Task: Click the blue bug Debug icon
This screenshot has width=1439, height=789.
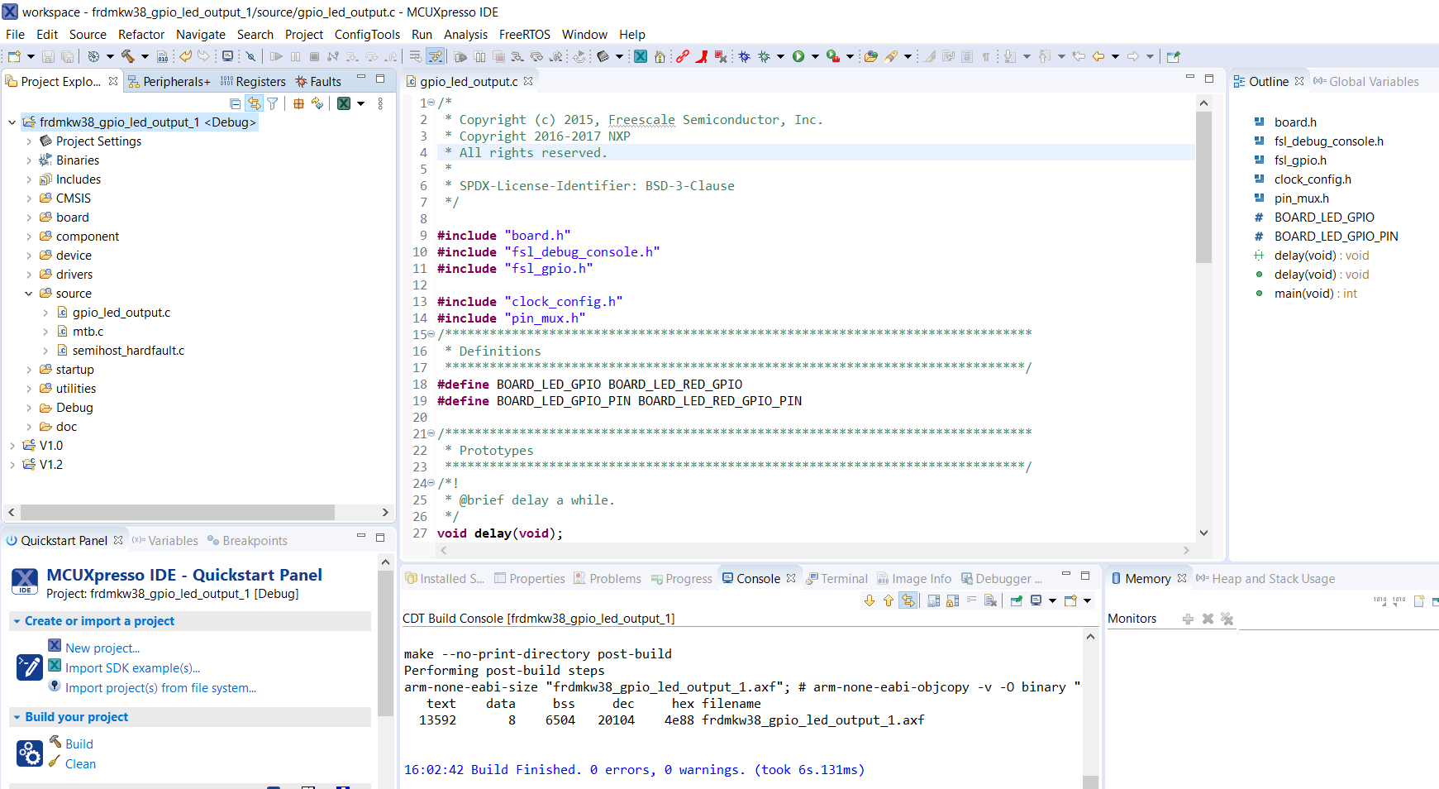Action: (744, 56)
